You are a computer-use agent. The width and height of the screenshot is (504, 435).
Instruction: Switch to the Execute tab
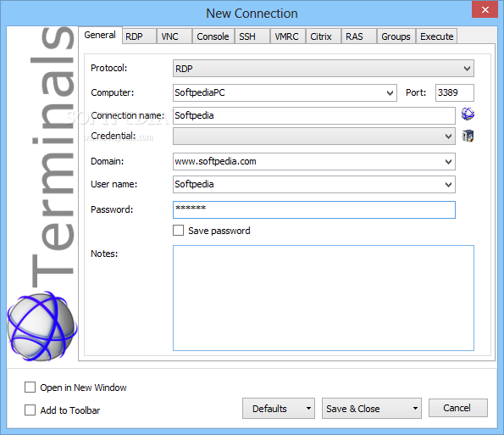pyautogui.click(x=437, y=36)
